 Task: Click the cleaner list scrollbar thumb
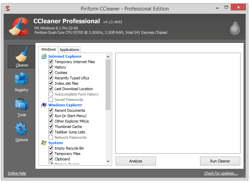(x=108, y=85)
